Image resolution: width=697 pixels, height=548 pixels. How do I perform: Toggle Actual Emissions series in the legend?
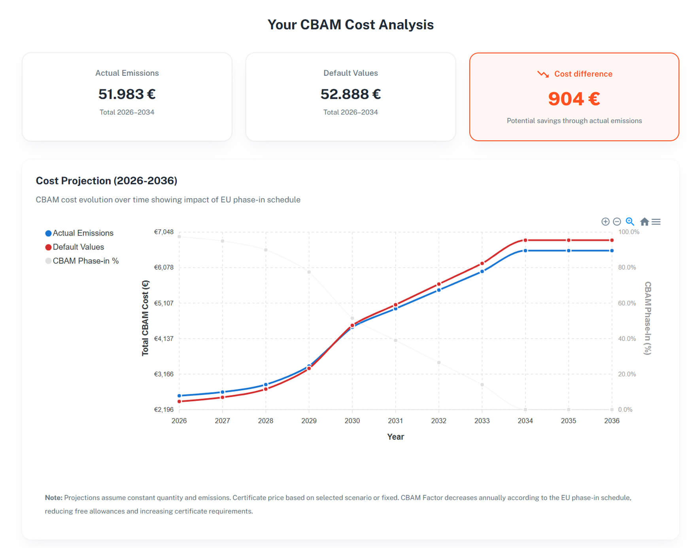tap(83, 233)
